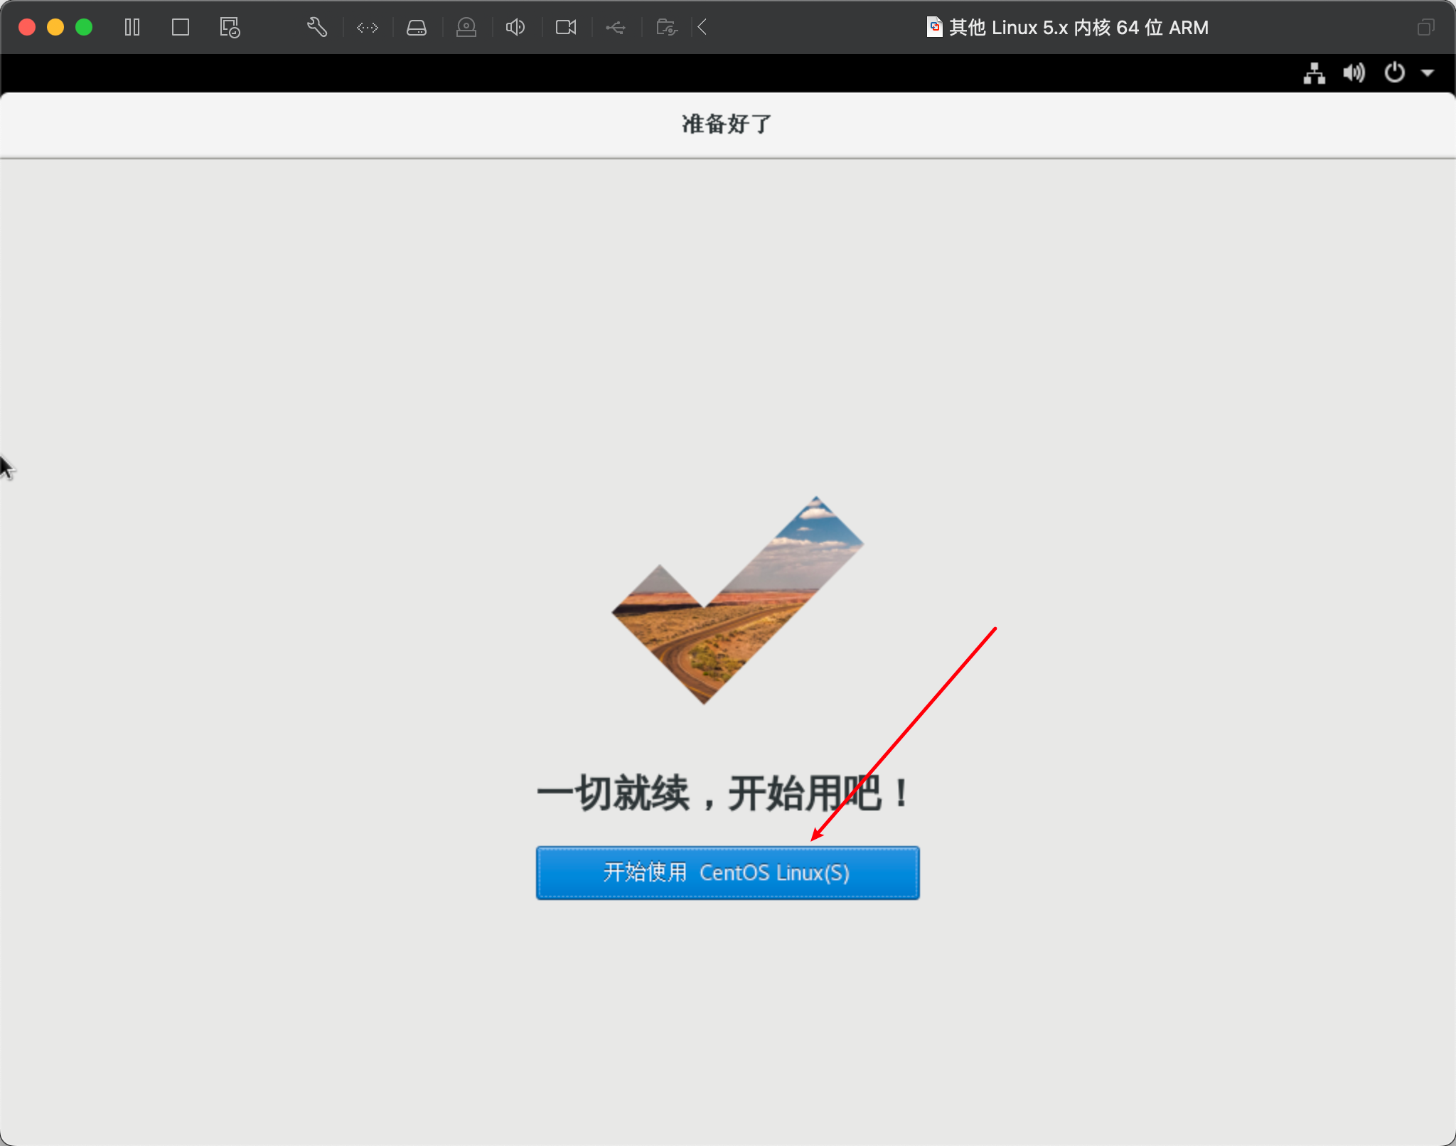1456x1146 pixels.
Task: Click the USB devices toolbar icon
Action: pyautogui.click(x=616, y=28)
